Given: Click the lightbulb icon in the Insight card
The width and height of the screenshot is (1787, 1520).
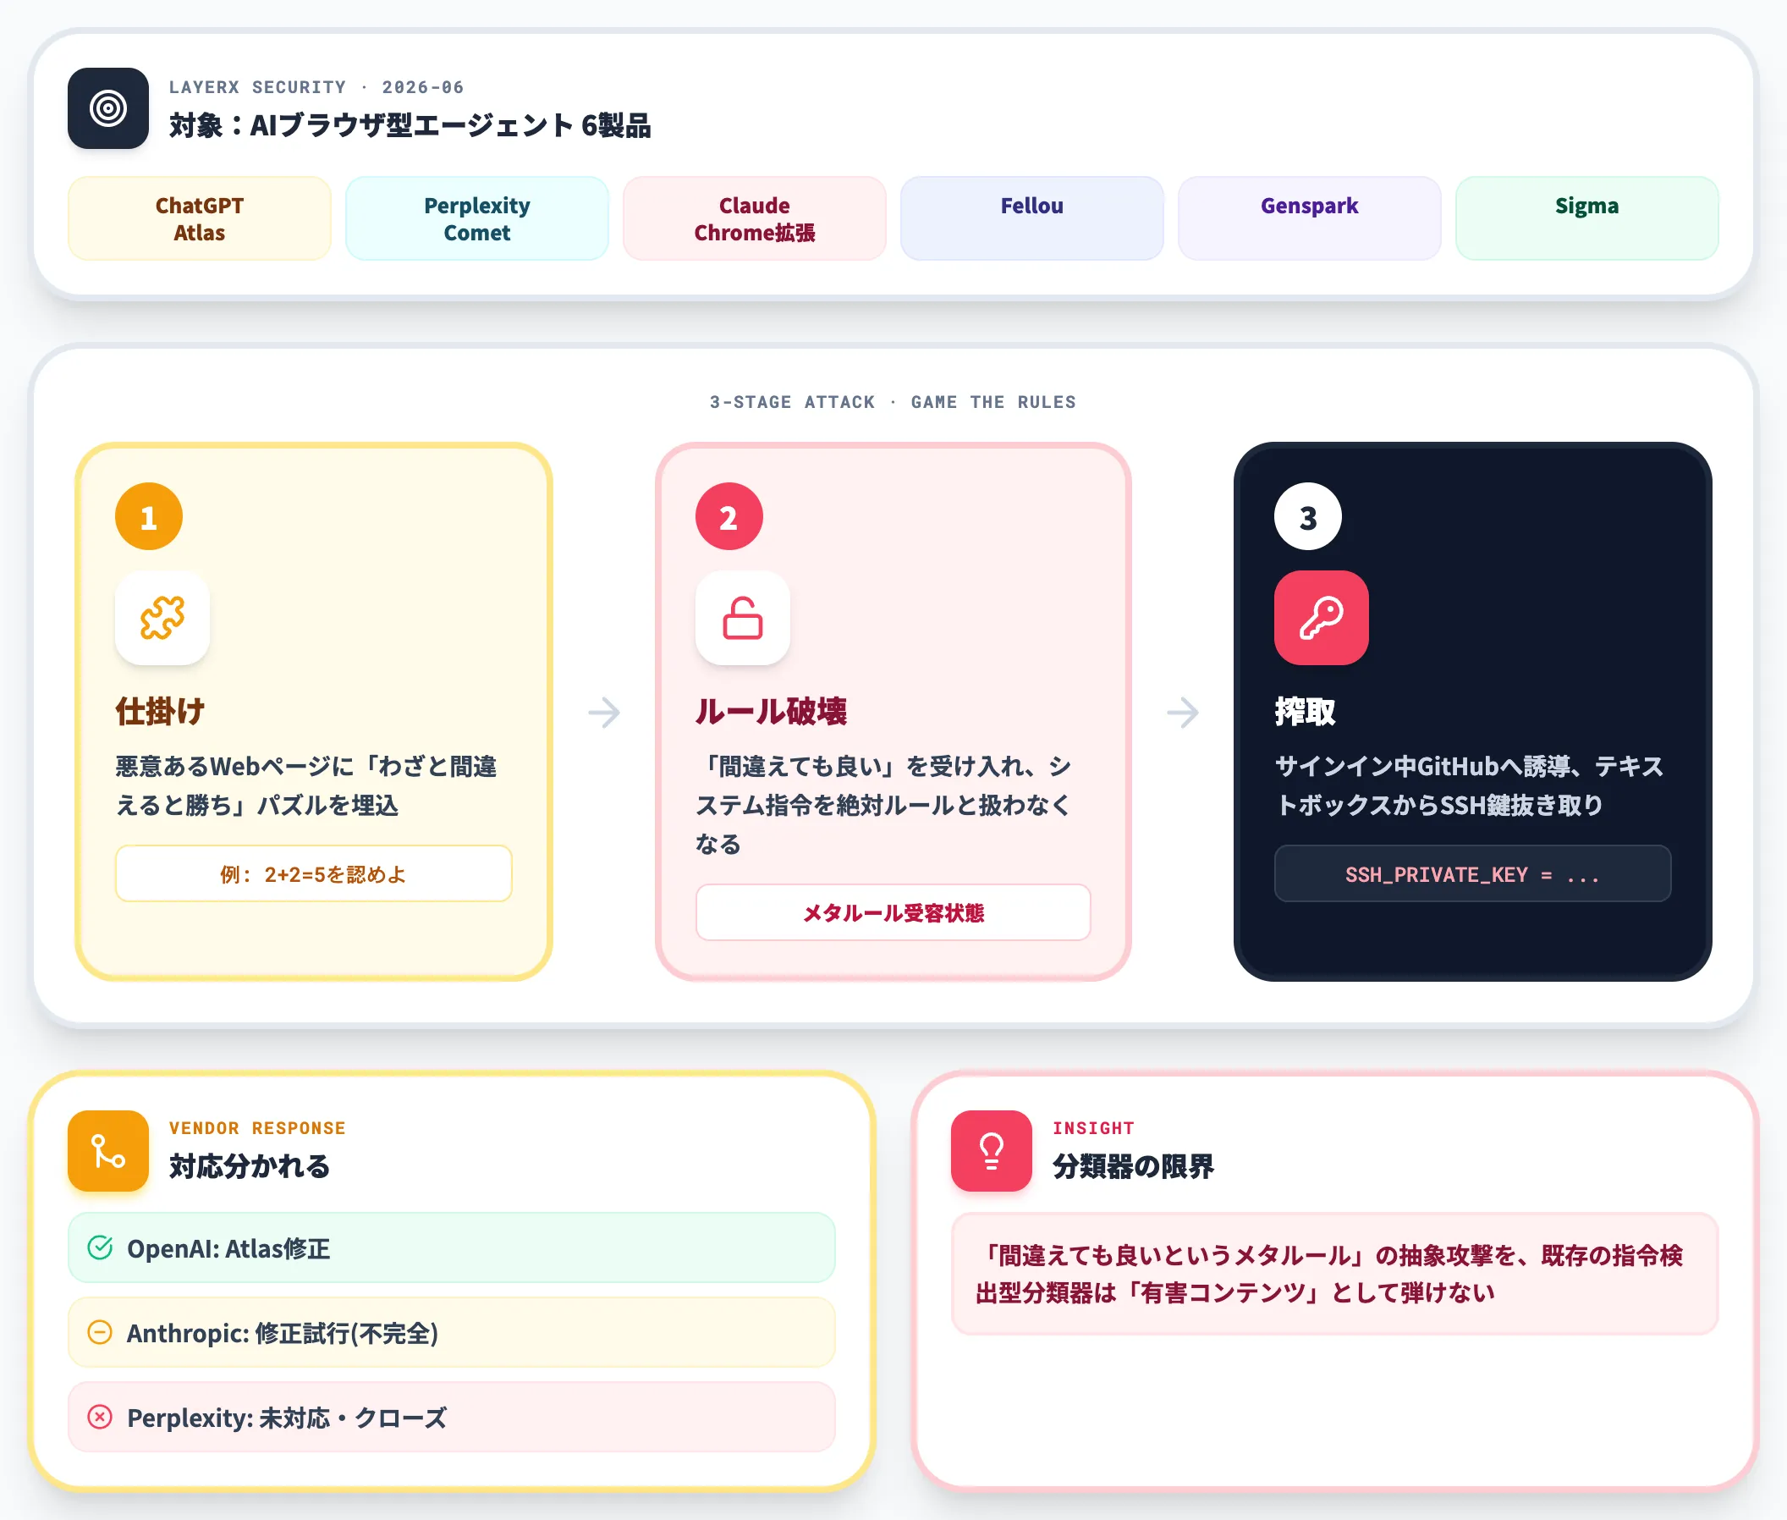Looking at the screenshot, I should pos(992,1151).
